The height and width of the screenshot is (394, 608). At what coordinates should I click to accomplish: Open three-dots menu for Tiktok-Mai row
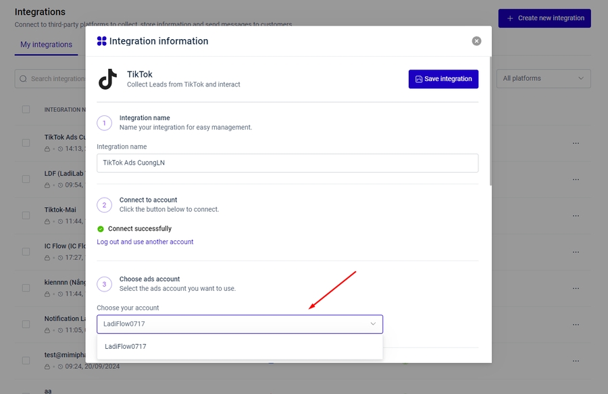576,215
